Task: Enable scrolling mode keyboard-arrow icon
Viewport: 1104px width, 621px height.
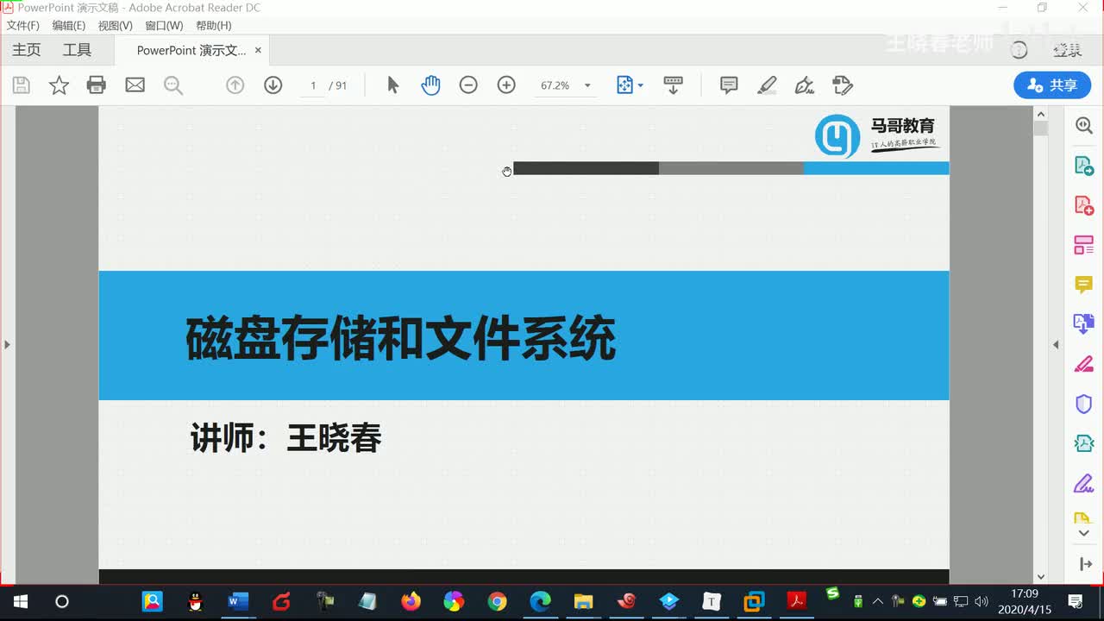Action: click(673, 85)
